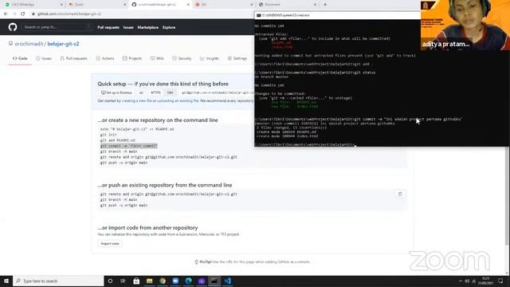This screenshot has width=510, height=287.
Task: Click the Type here to search box
Action: point(58,281)
